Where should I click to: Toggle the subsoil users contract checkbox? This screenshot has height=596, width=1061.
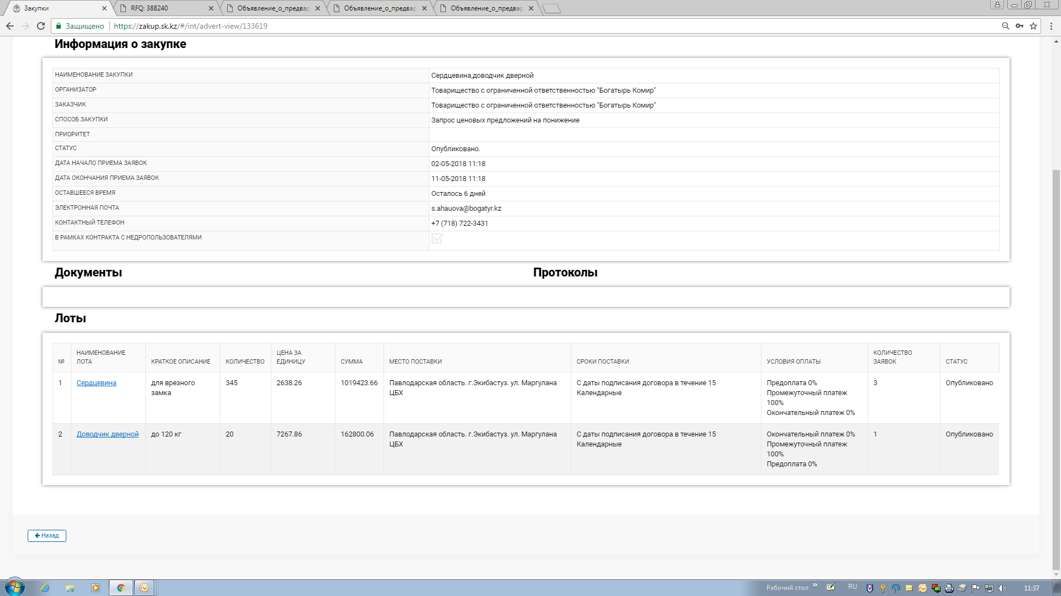tap(437, 238)
